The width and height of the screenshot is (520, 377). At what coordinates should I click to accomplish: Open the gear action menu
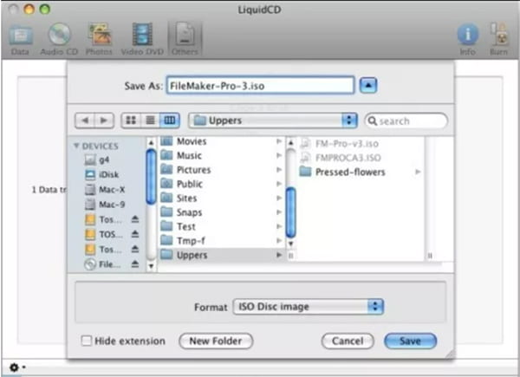17,367
